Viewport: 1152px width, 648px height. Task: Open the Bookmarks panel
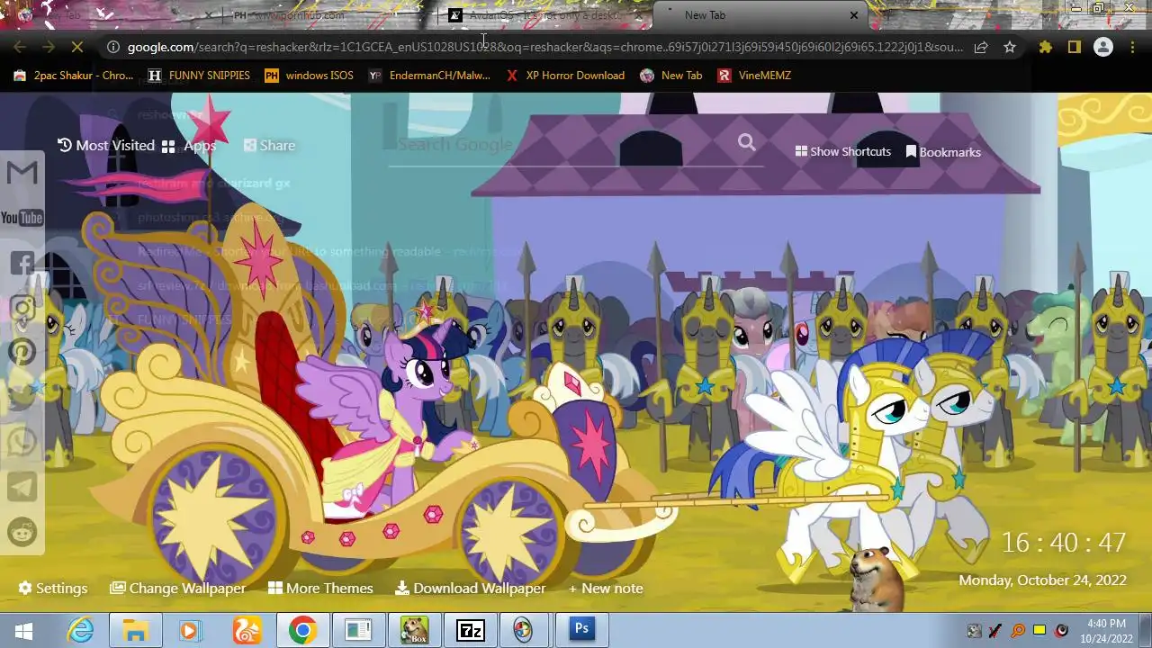coord(943,152)
